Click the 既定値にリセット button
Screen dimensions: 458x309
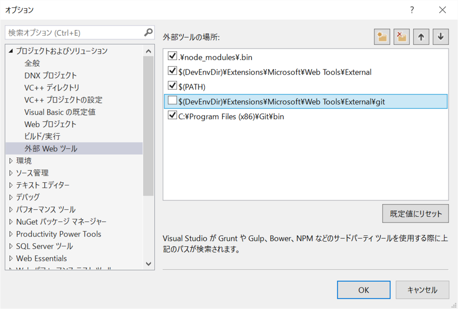click(416, 214)
